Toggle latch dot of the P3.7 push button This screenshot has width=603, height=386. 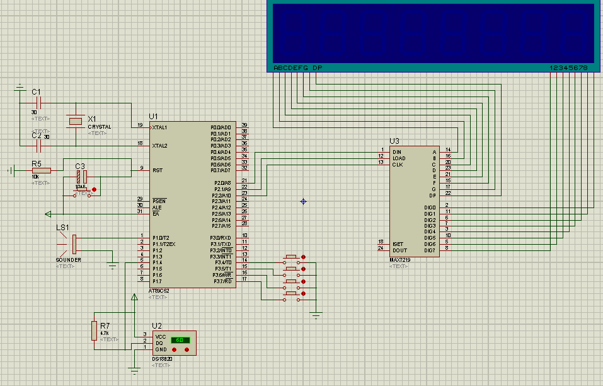coord(304,294)
